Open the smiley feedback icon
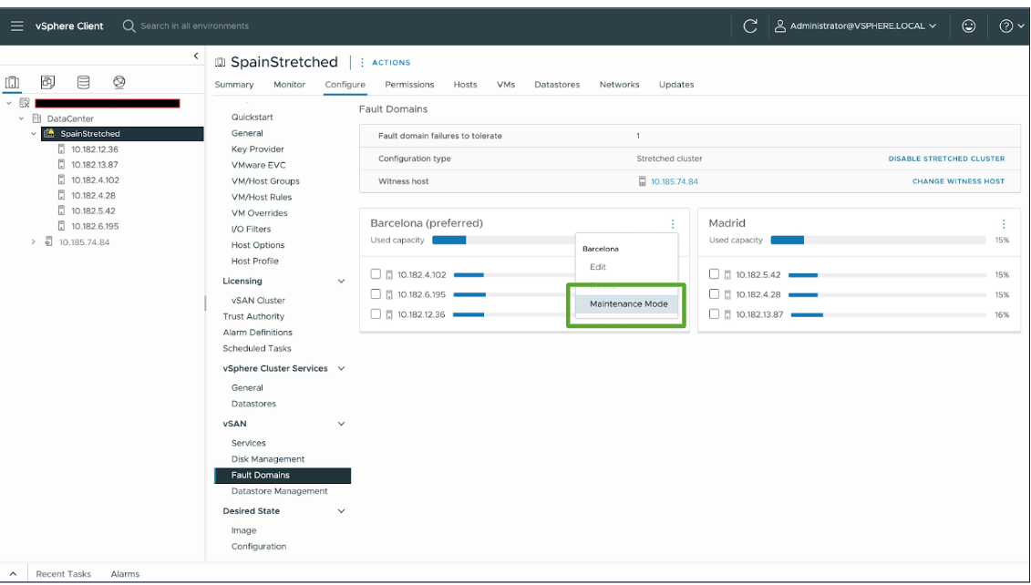The width and height of the screenshot is (1031, 585). (969, 26)
